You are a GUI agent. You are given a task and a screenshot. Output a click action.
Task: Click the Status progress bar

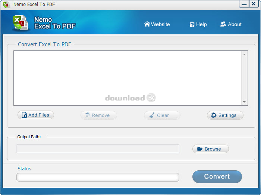[x=98, y=177]
